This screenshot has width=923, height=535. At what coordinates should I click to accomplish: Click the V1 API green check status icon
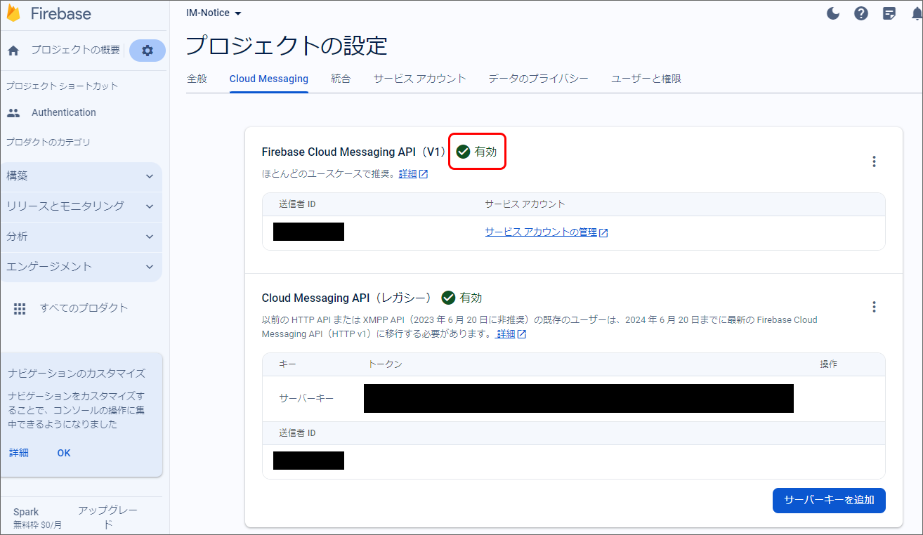pos(463,152)
